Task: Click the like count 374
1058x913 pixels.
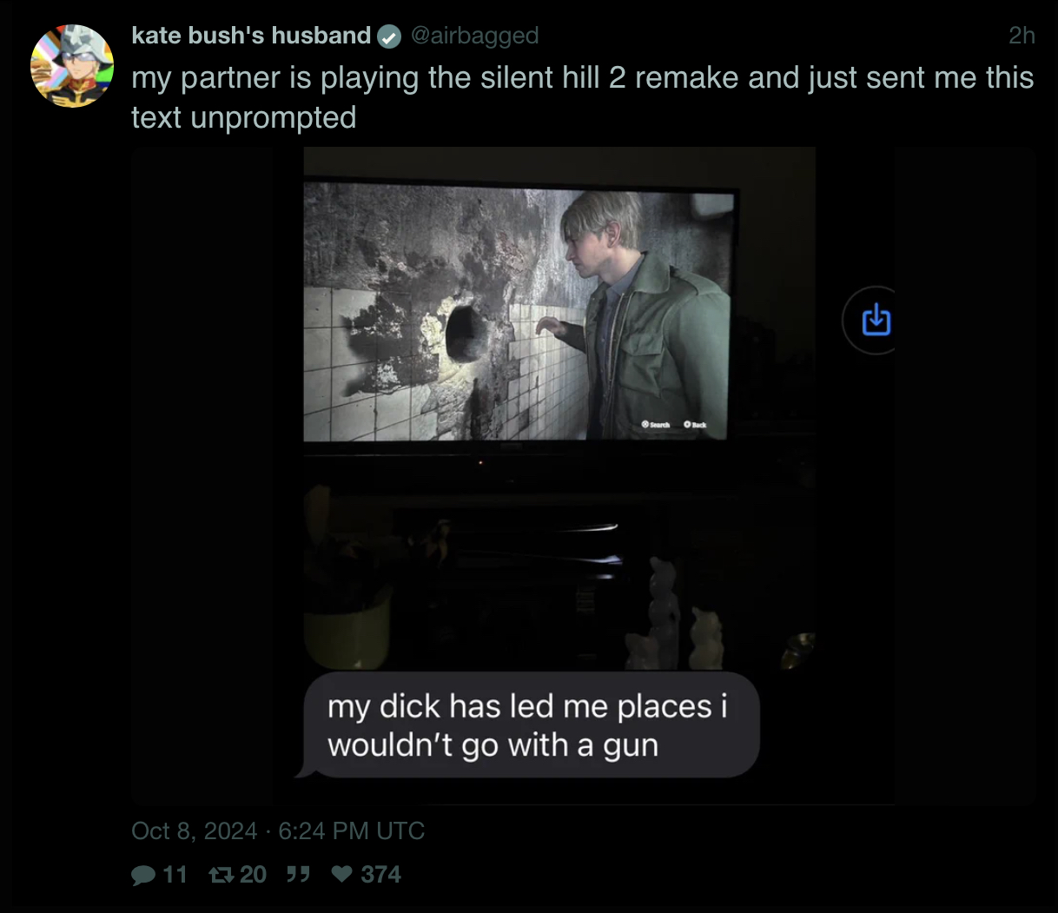Action: [380, 875]
